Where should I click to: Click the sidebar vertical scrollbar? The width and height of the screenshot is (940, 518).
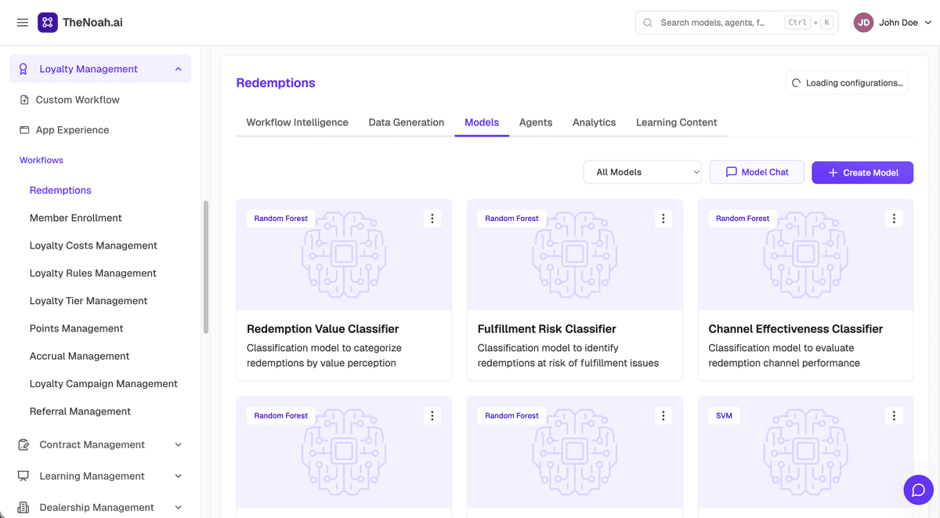tap(206, 266)
